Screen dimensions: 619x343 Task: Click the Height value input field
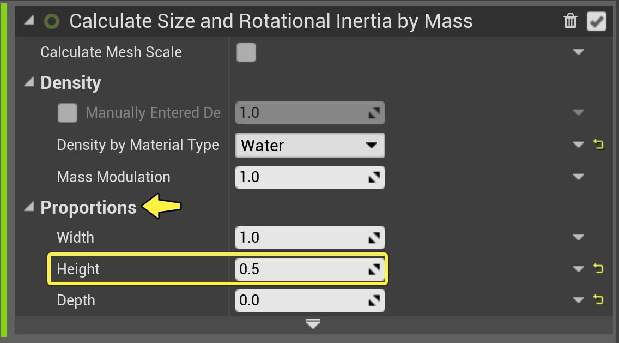(x=300, y=269)
